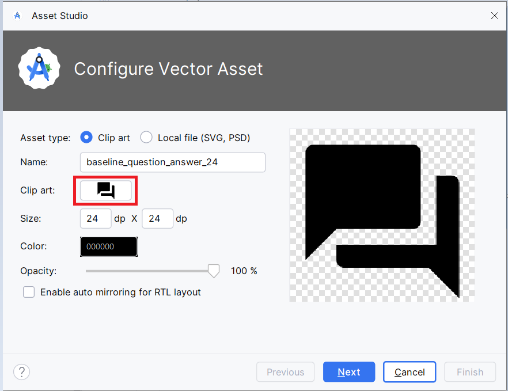Open the help question mark icon
This screenshot has height=391, width=508.
pyautogui.click(x=22, y=372)
